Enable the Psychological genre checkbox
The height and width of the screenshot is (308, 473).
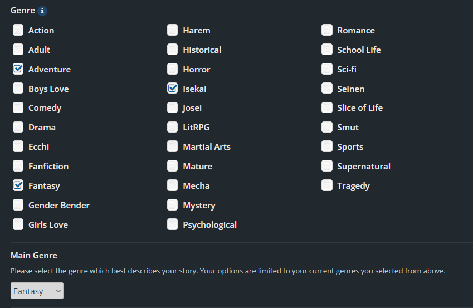click(x=173, y=224)
